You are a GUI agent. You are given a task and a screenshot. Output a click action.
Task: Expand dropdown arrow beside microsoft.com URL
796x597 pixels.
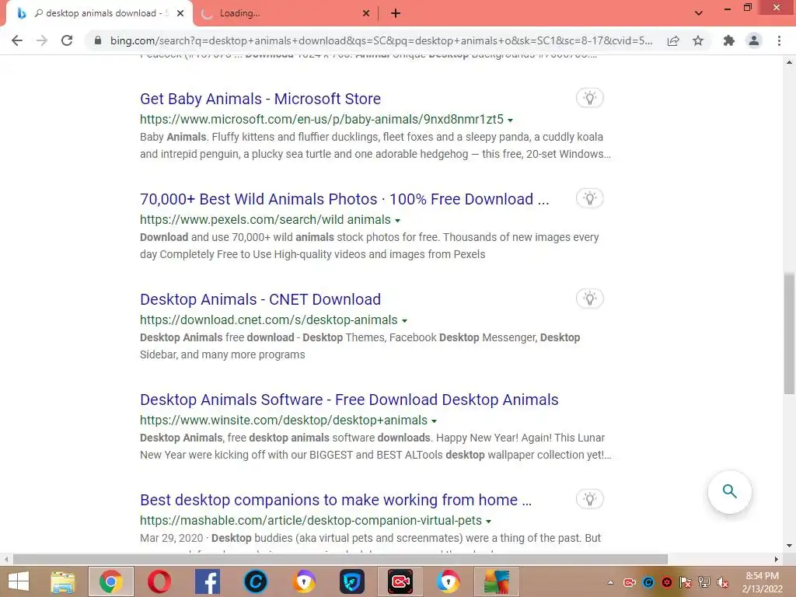pyautogui.click(x=510, y=120)
